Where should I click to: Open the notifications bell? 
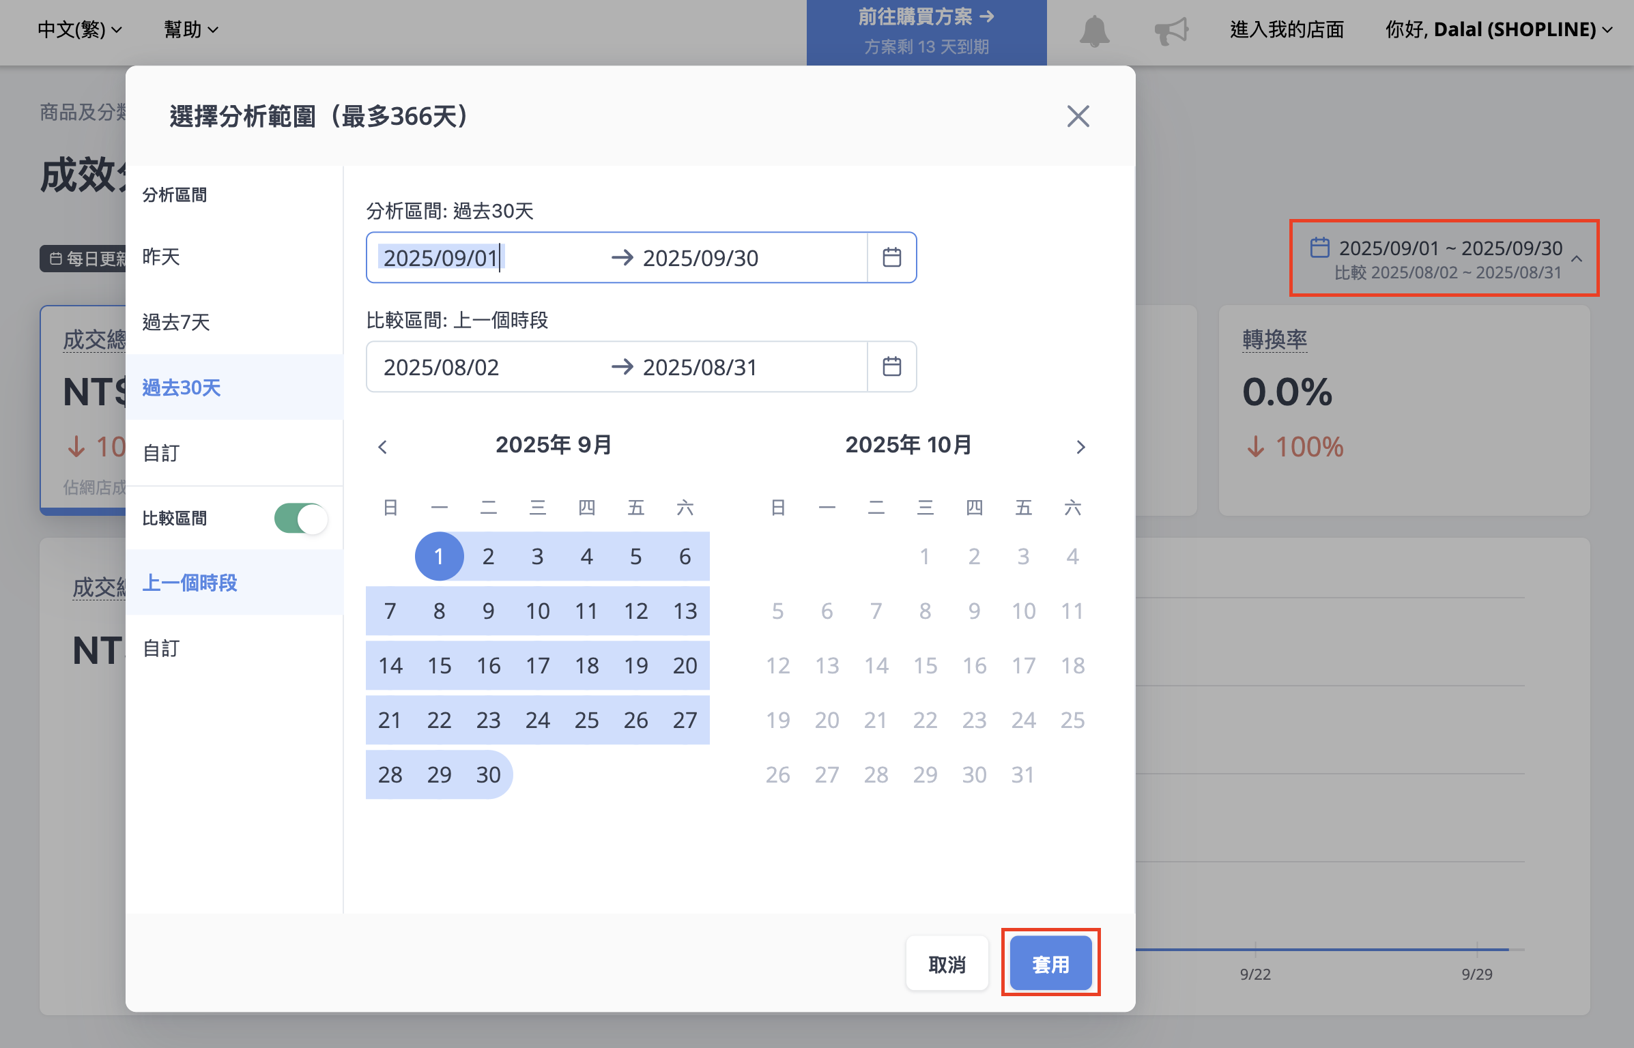[1094, 31]
